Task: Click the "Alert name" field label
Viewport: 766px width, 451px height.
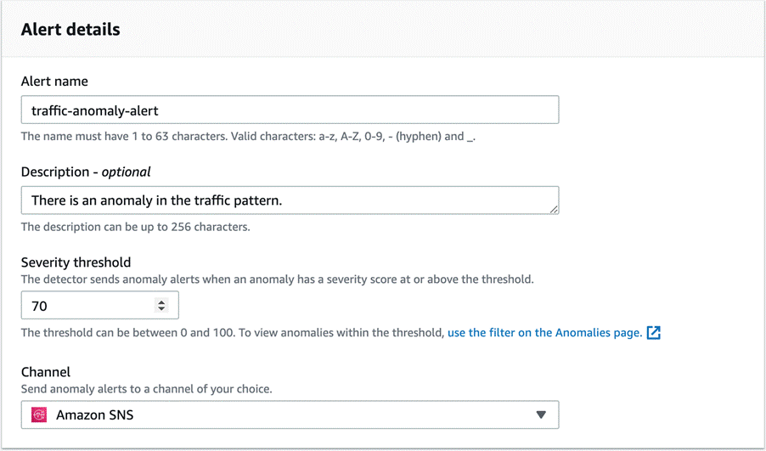Action: tap(54, 82)
